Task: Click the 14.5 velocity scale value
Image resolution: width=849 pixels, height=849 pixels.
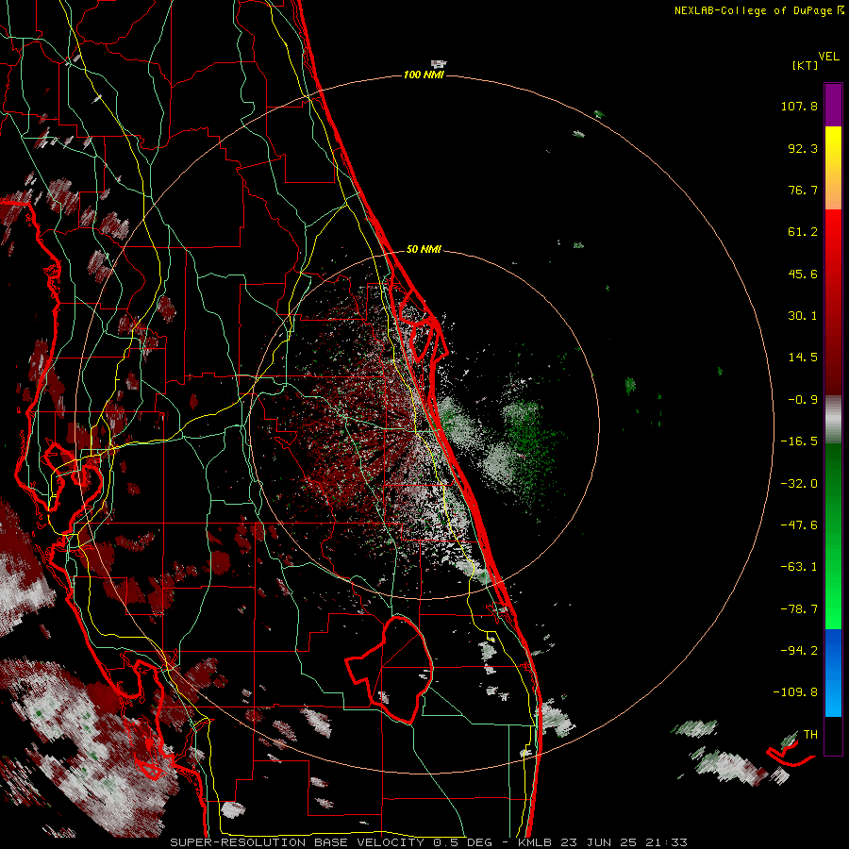Action: pyautogui.click(x=803, y=358)
